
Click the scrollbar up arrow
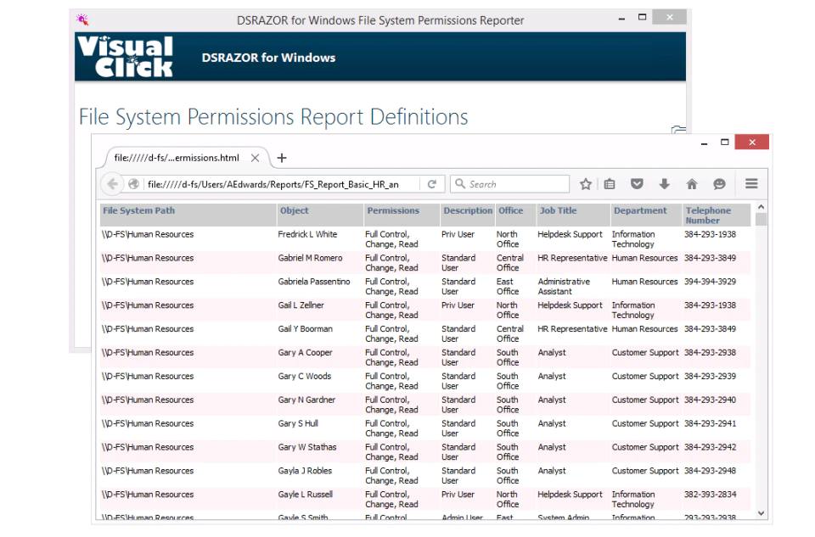761,207
